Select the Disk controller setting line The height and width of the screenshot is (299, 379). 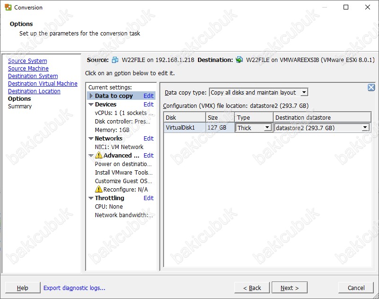point(122,122)
